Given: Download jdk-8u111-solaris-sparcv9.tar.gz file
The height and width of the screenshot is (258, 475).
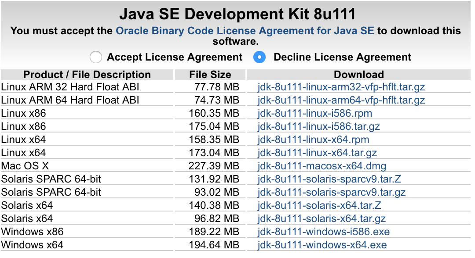Looking at the screenshot, I should click(332, 193).
